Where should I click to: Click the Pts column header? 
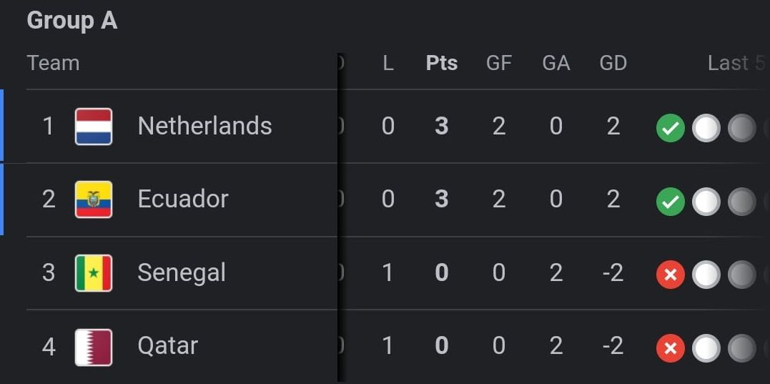442,63
